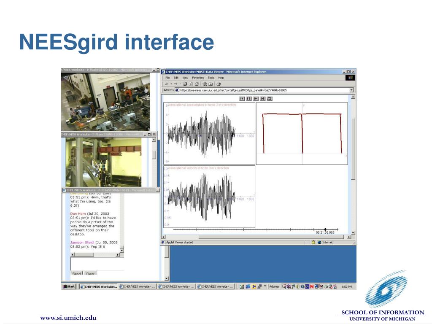Open the Favorites menu
432x324 pixels.
(x=198, y=78)
